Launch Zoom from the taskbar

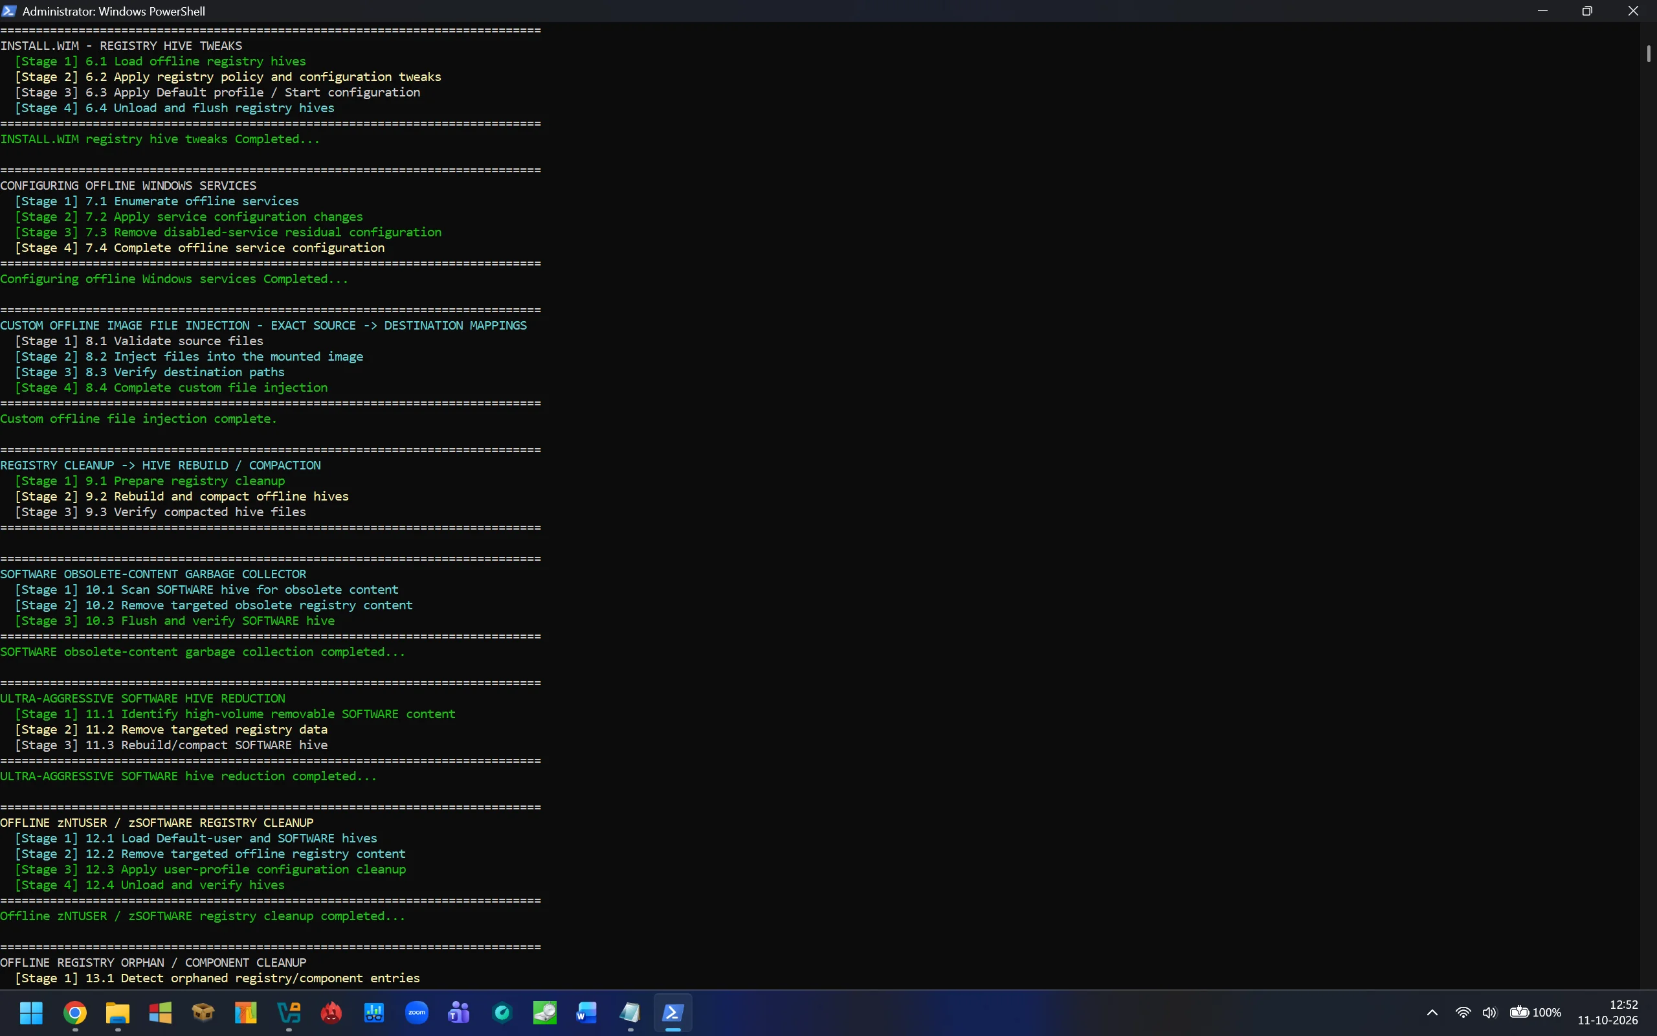tap(417, 1012)
